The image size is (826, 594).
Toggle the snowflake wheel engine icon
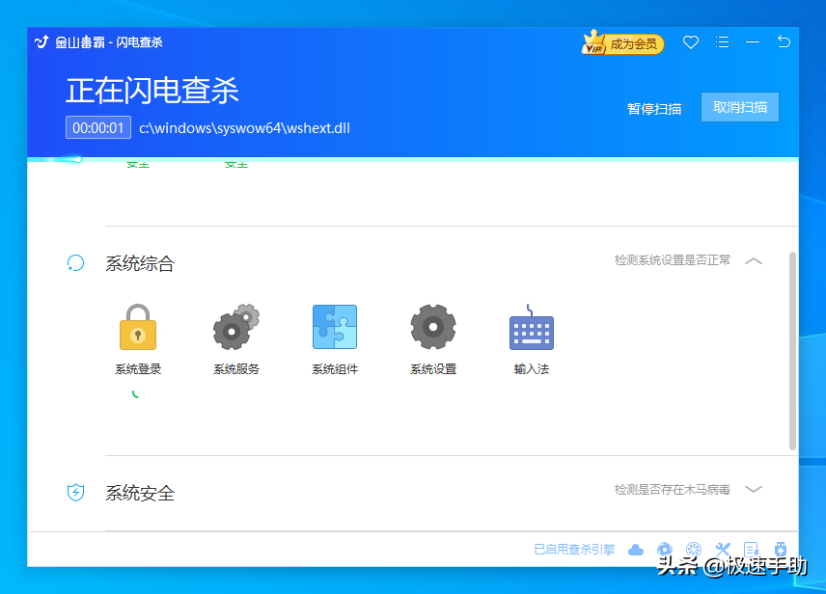click(694, 549)
